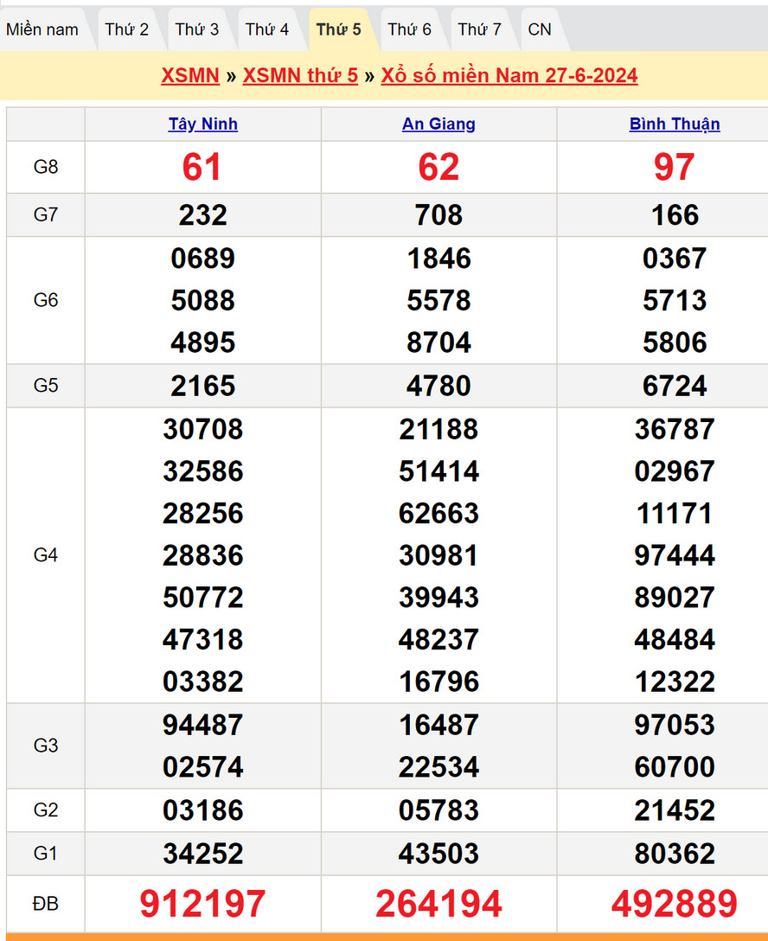Click the ĐB row label

tap(46, 904)
